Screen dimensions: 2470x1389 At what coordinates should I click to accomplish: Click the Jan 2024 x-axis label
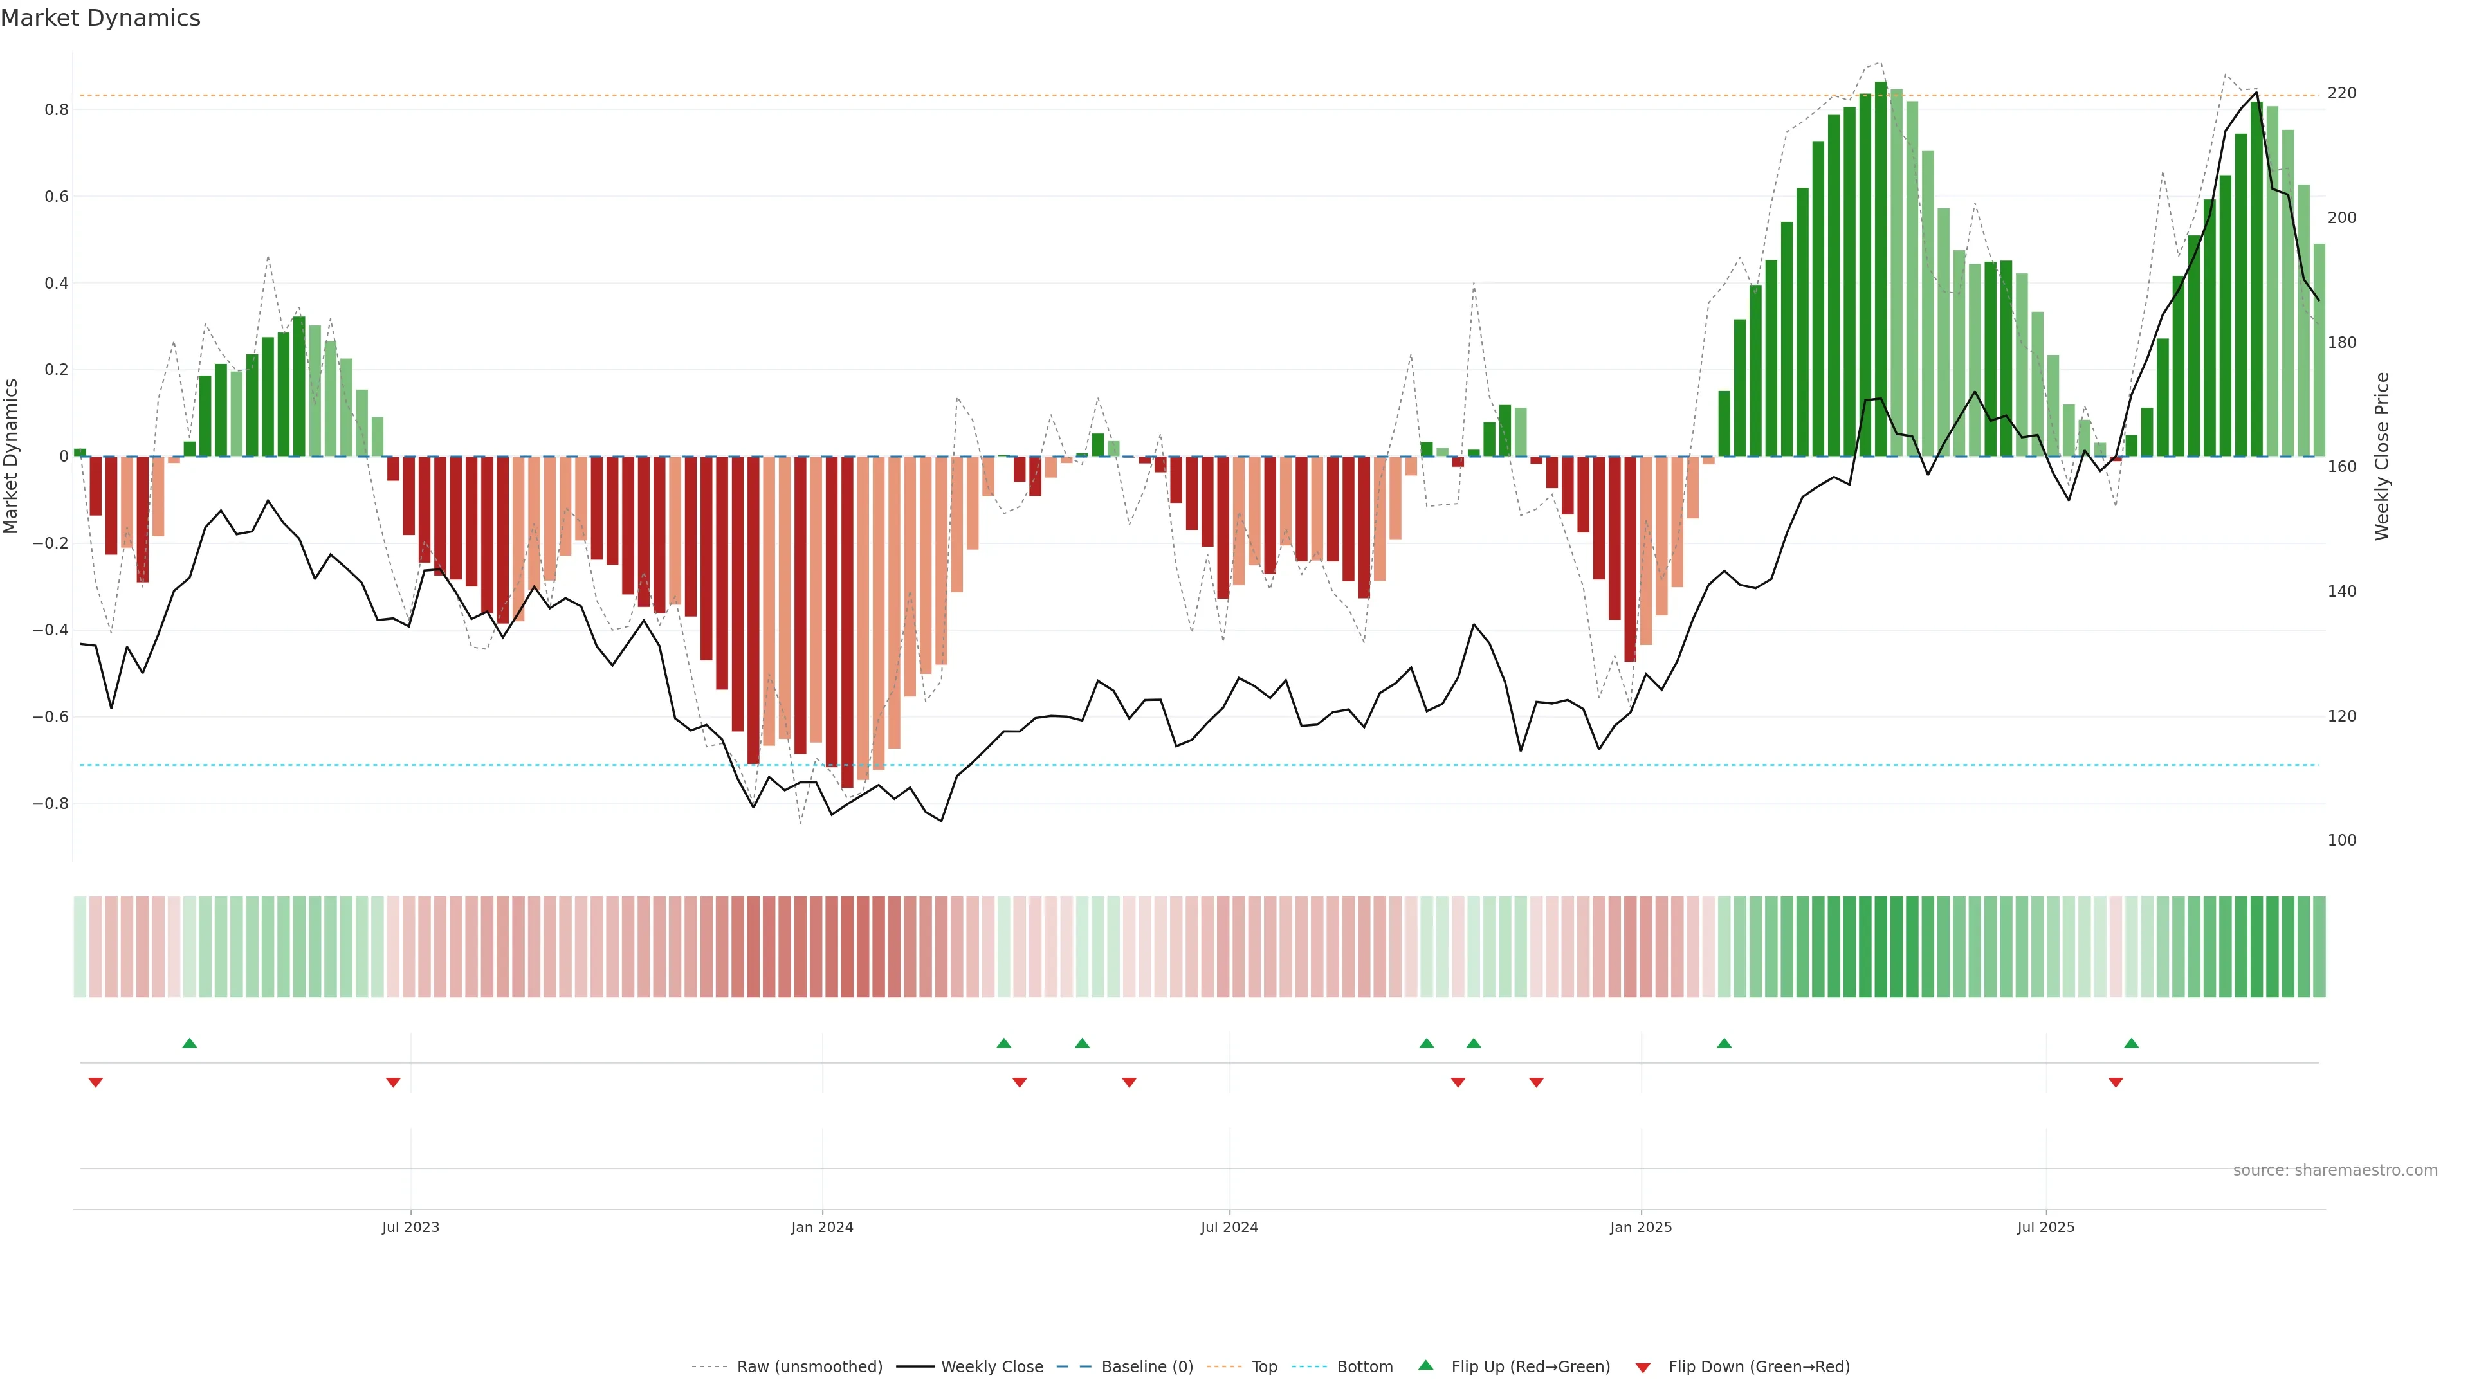click(x=822, y=1227)
